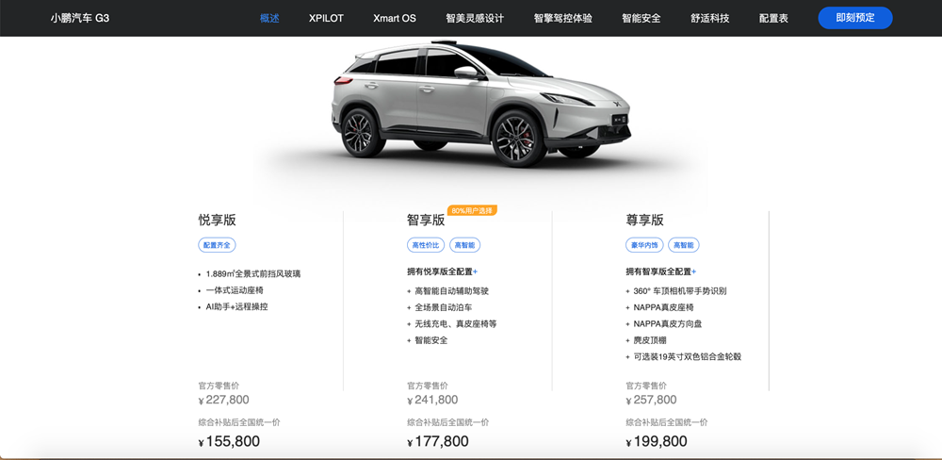The height and width of the screenshot is (460, 942).
Task: Expand 拥有悦享版全配置 plus sign
Action: [x=475, y=271]
